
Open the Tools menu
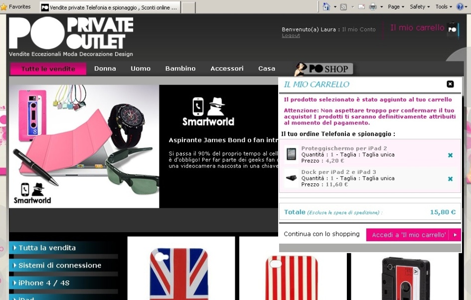444,6
